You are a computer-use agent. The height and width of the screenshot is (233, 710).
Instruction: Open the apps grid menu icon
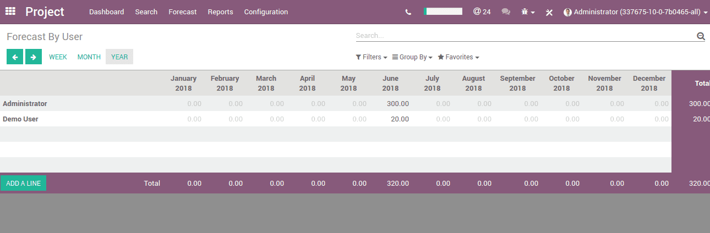pyautogui.click(x=10, y=12)
